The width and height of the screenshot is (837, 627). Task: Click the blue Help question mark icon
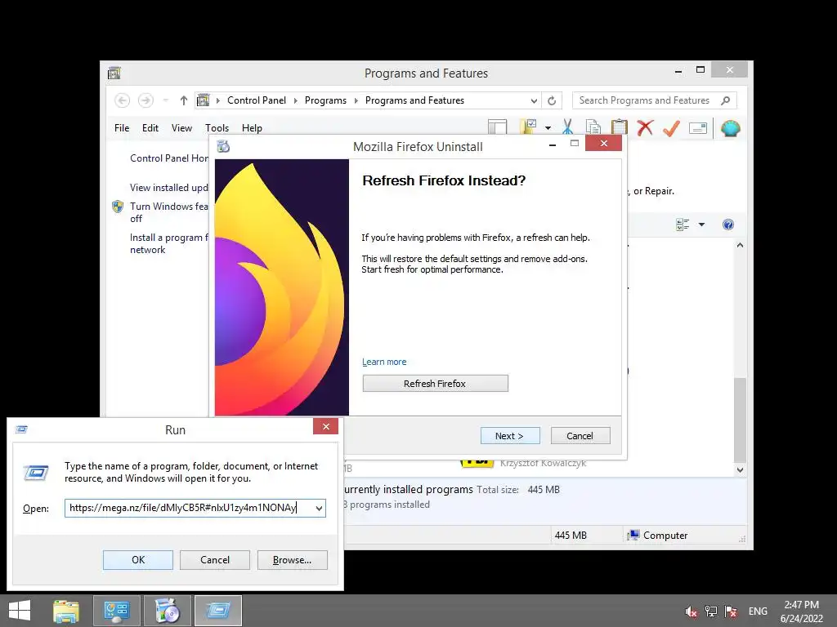[x=728, y=225]
